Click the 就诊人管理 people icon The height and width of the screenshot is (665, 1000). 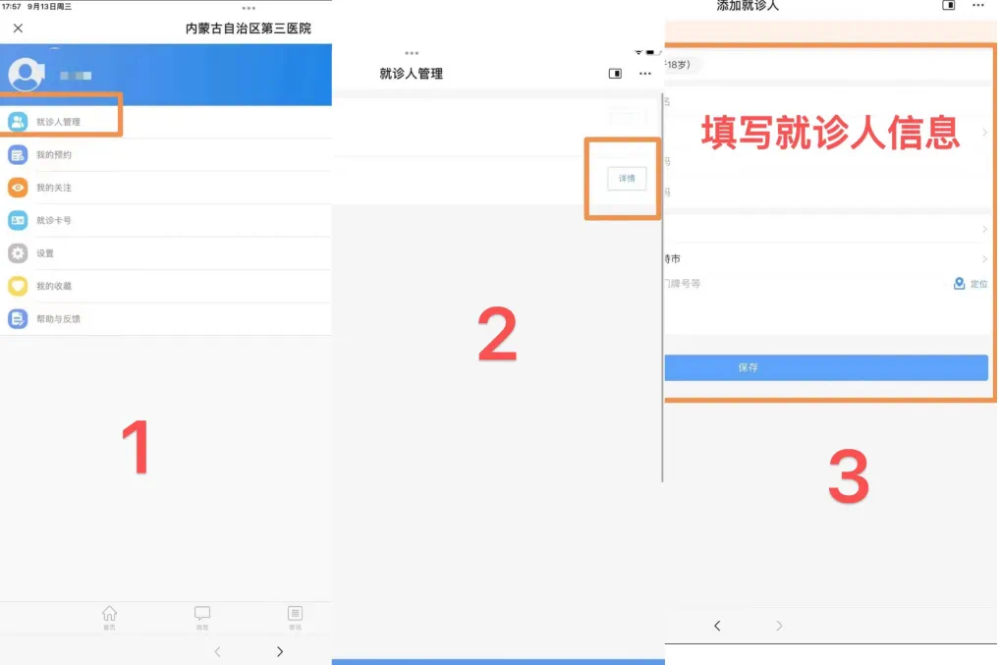pos(18,122)
